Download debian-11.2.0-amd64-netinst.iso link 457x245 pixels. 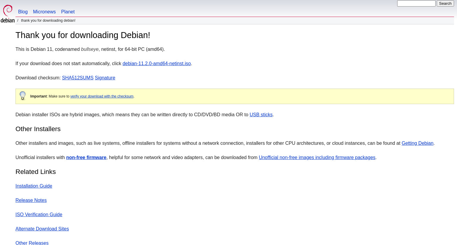(x=156, y=63)
